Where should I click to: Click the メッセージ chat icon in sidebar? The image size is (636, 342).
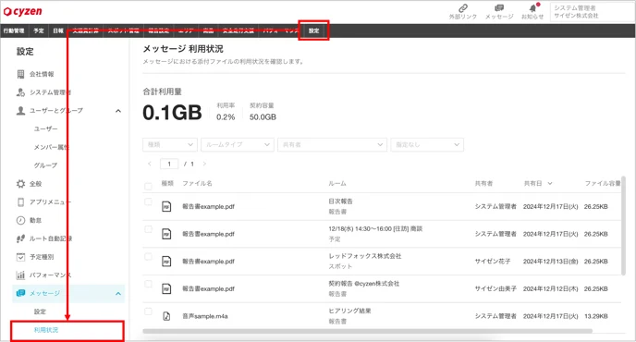click(20, 293)
